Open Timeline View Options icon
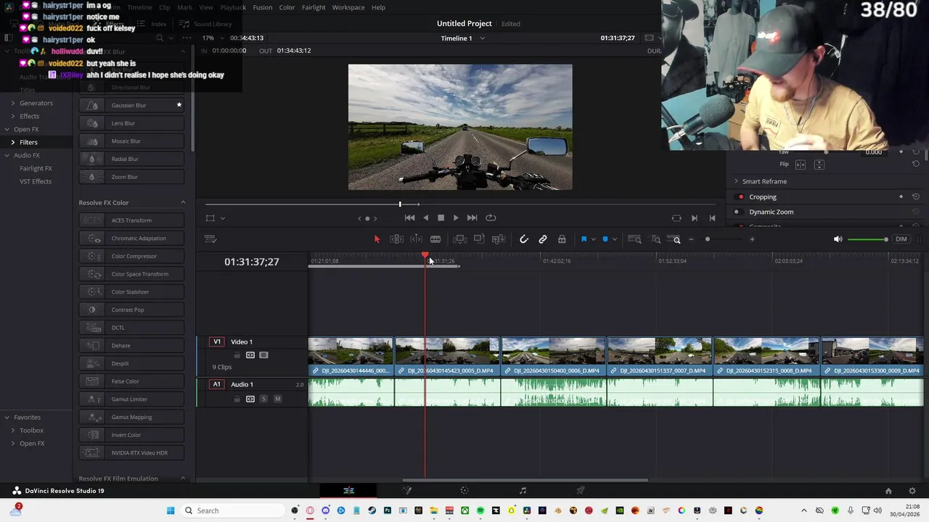This screenshot has width=929, height=522. 210,239
